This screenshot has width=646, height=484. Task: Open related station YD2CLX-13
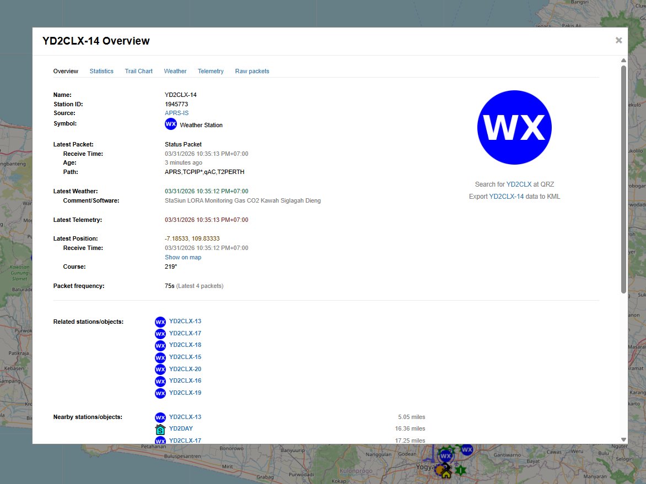185,321
